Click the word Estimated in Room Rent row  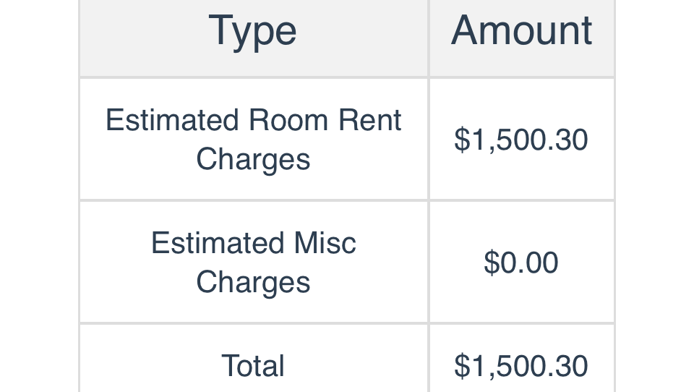[172, 120]
